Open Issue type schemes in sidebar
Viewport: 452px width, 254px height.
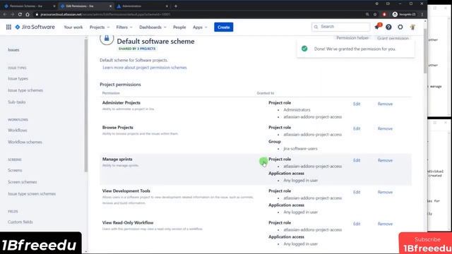(25, 90)
